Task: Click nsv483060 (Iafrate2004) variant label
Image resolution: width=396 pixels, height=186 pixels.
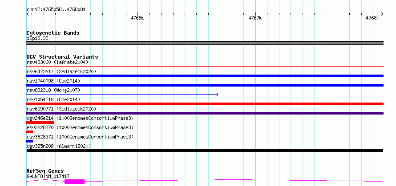Action: pos(57,62)
